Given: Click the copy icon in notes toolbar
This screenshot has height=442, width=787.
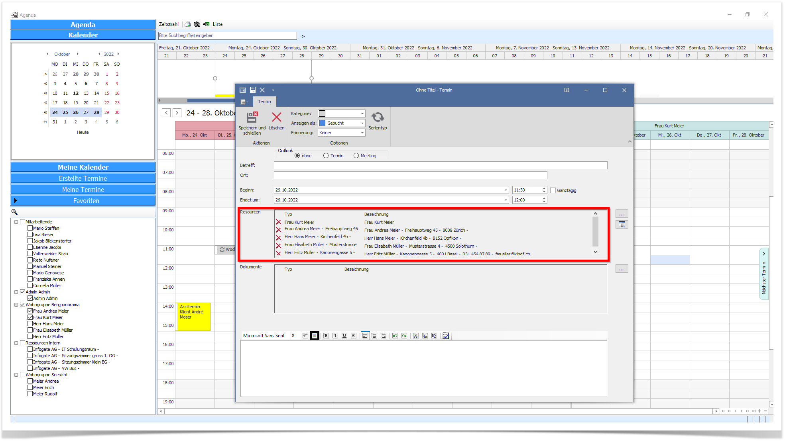Looking at the screenshot, I should pos(425,336).
